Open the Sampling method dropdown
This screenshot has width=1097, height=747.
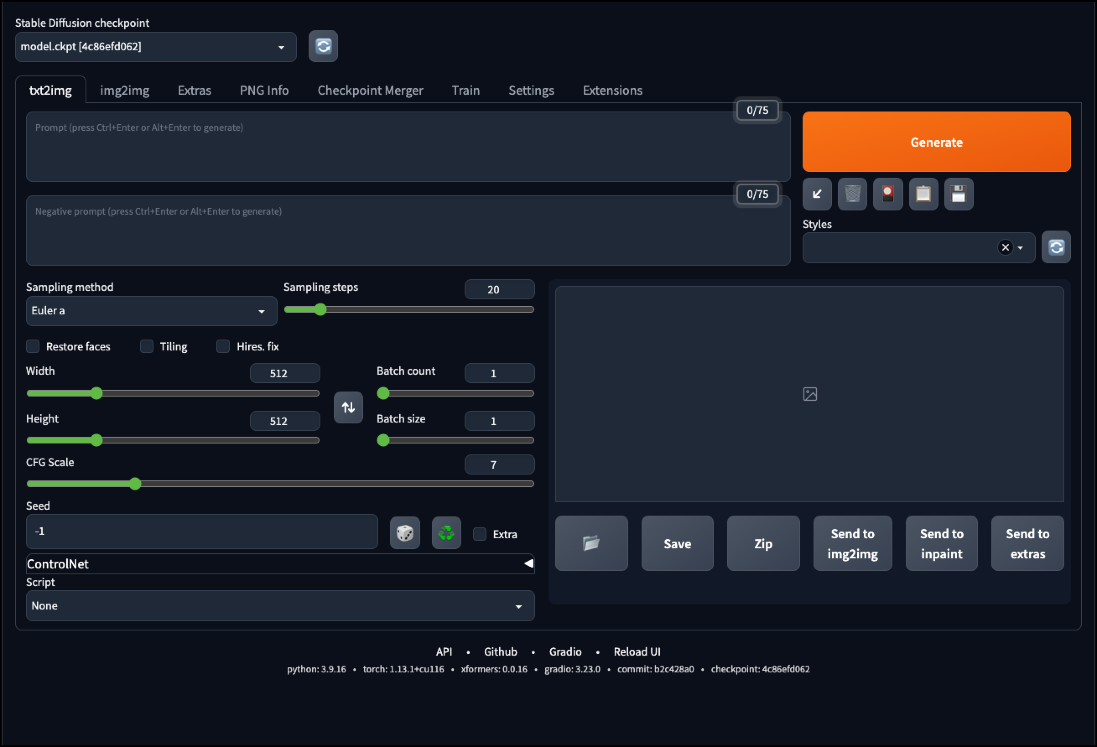(151, 311)
